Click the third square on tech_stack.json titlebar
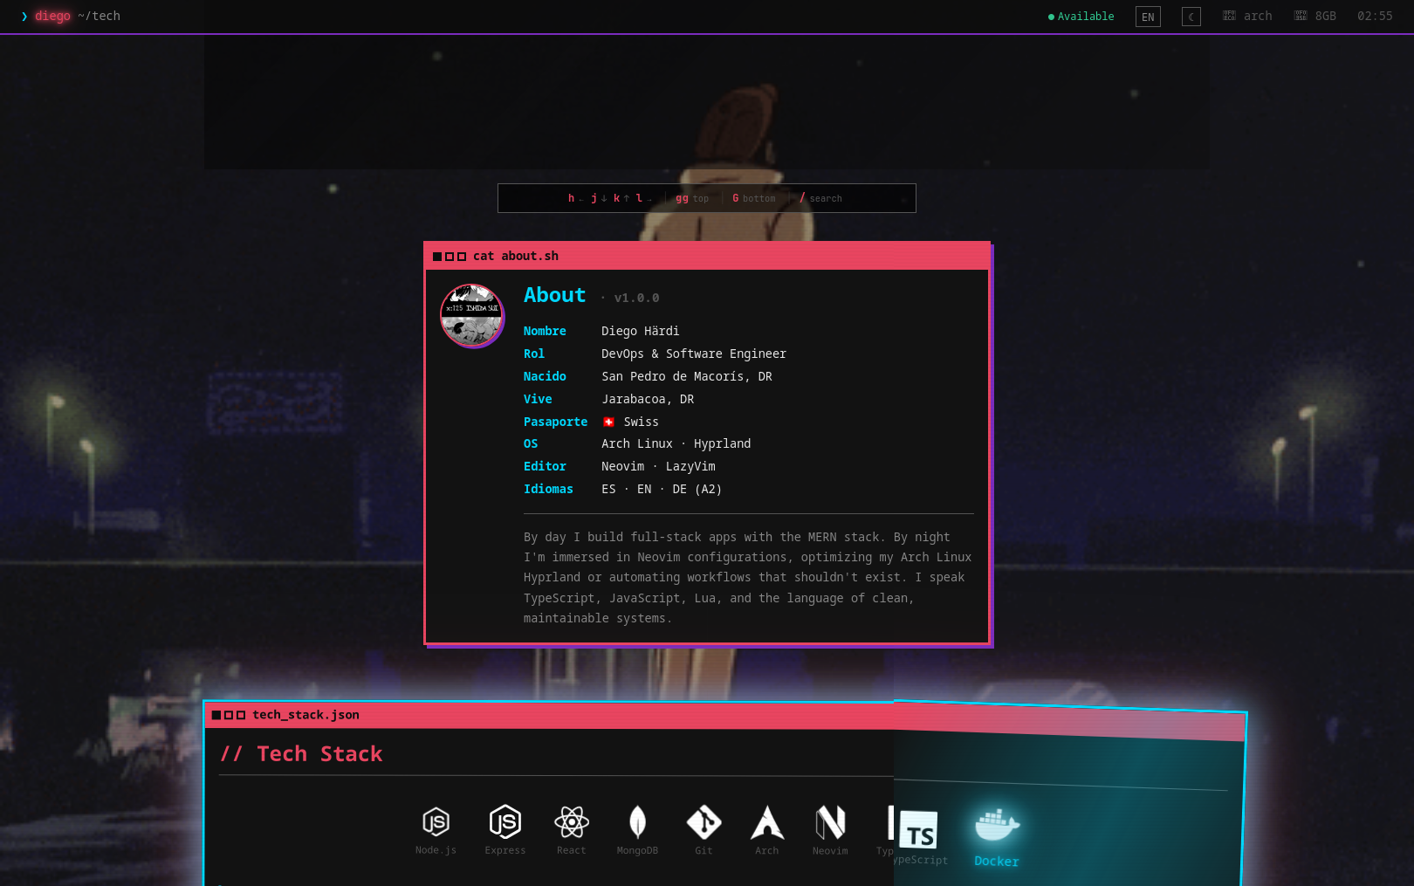 [x=241, y=715]
